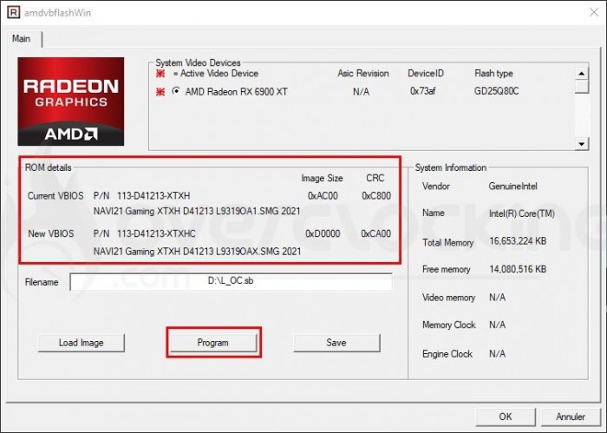
Task: Click the CRC value 0xCA00
Action: 375,234
